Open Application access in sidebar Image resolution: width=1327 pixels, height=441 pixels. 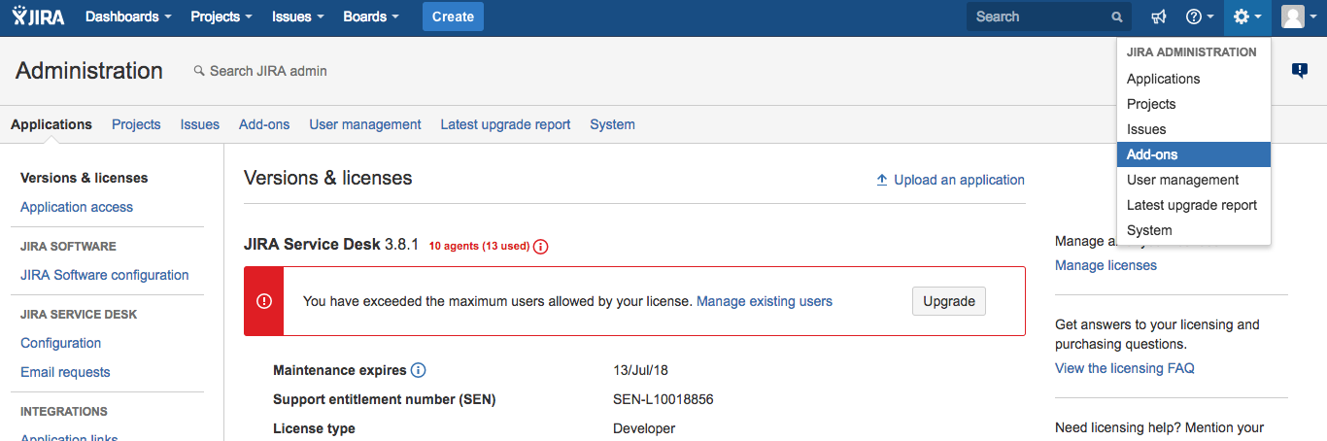coord(77,207)
